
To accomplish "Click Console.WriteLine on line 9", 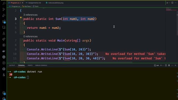I will point(42,49).
